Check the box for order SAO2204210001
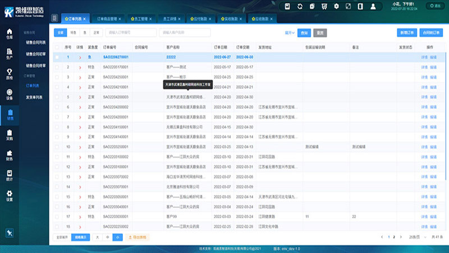449x253 pixels. coord(57,87)
